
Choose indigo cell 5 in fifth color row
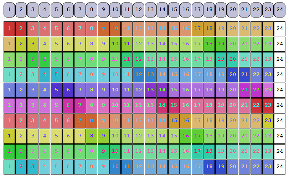coord(56,90)
